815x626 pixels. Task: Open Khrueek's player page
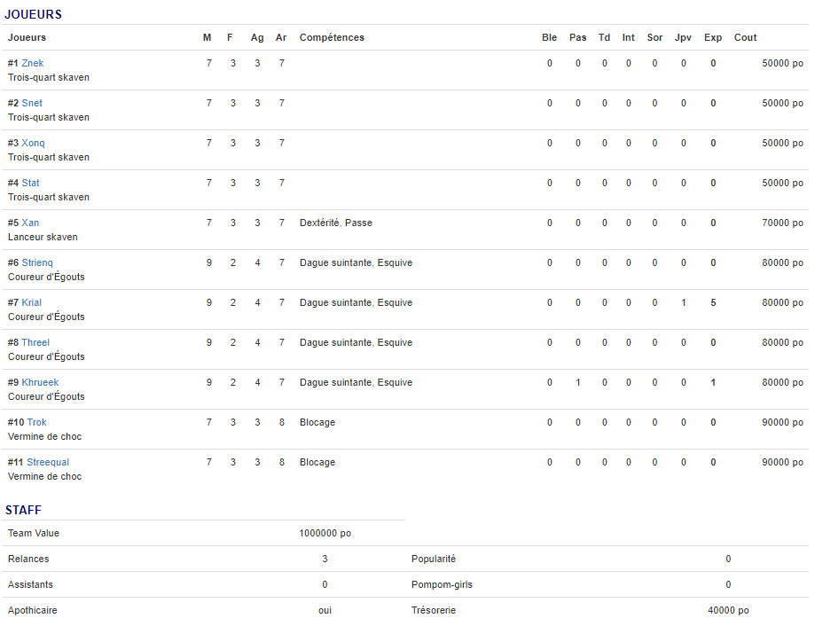pyautogui.click(x=40, y=382)
